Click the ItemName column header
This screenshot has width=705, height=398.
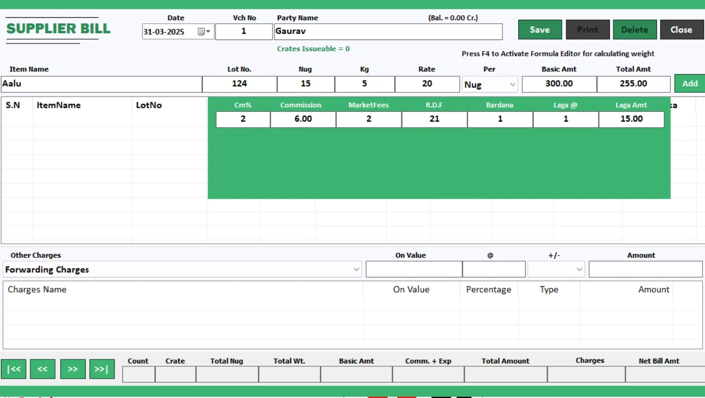pos(58,105)
